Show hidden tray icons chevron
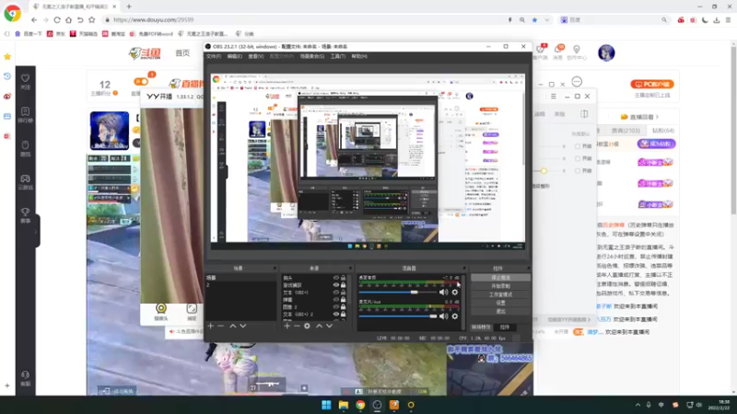This screenshot has height=414, width=737. point(638,405)
